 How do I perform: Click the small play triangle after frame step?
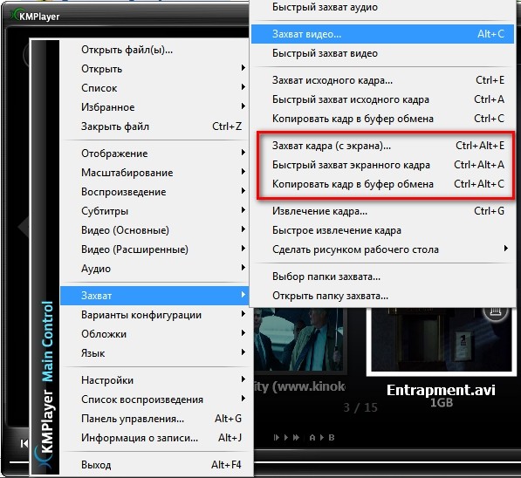(285, 438)
